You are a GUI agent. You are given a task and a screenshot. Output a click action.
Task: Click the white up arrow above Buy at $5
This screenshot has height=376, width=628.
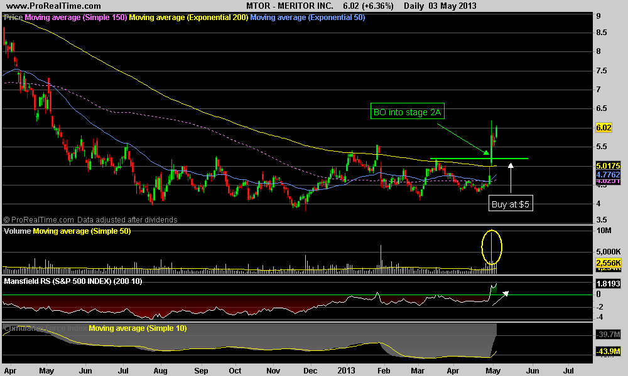coord(511,177)
